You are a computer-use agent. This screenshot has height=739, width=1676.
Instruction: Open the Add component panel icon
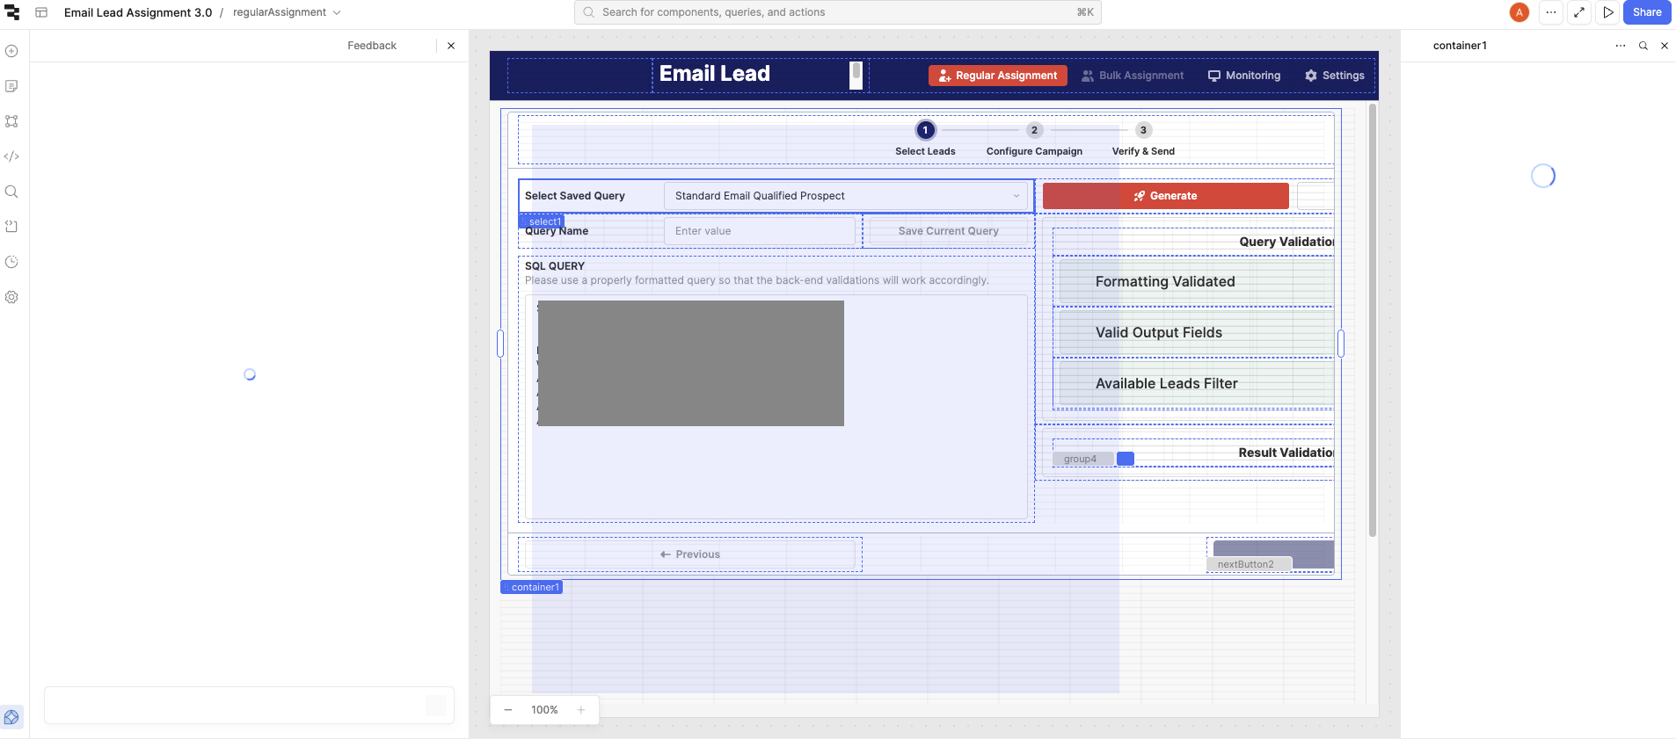point(11,51)
